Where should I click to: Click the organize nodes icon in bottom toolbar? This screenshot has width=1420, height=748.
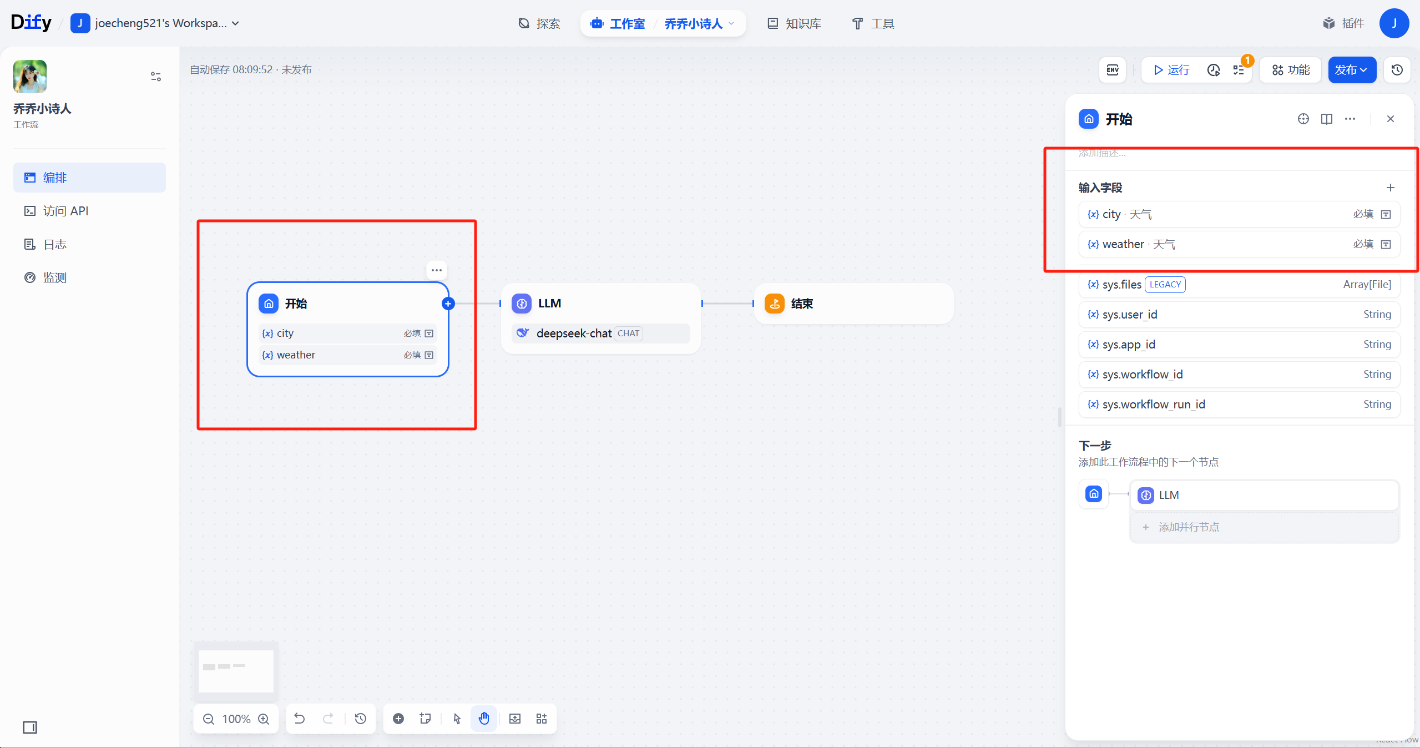coord(542,719)
